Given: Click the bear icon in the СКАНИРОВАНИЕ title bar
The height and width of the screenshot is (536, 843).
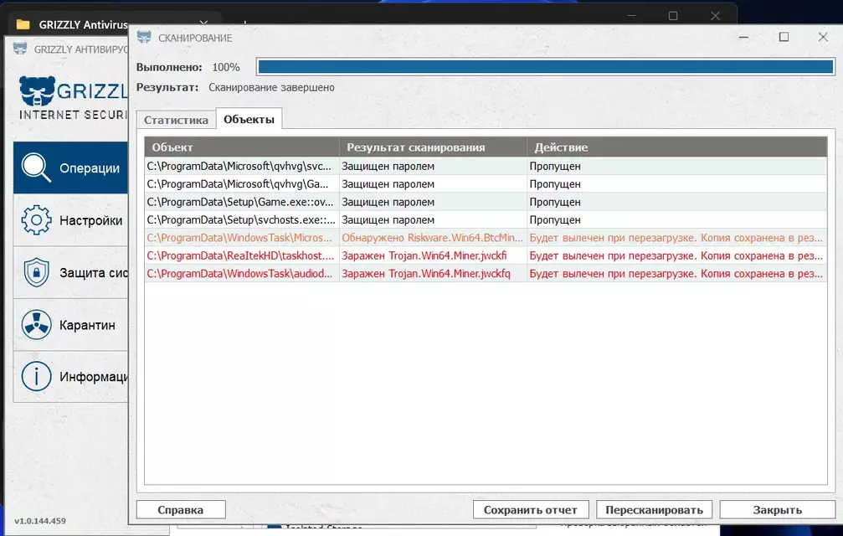Looking at the screenshot, I should (144, 37).
